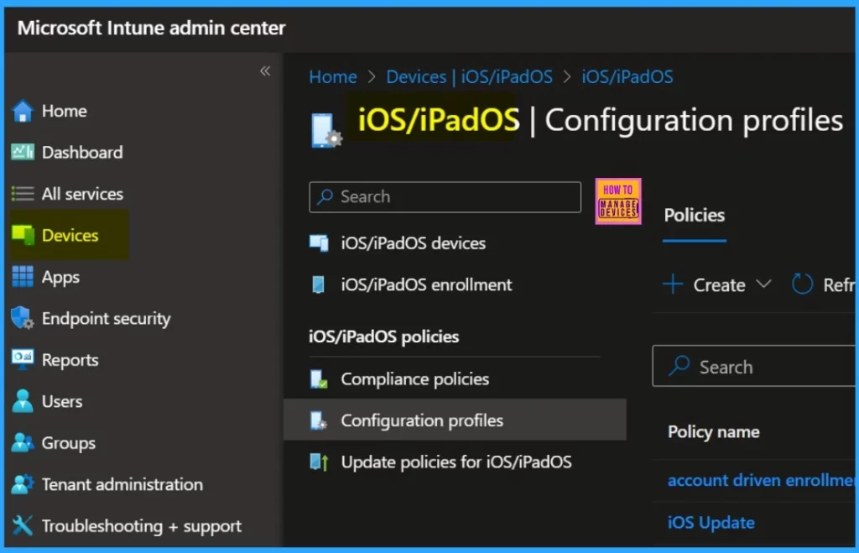Click the device icon beside page title
The width and height of the screenshot is (859, 553).
click(326, 130)
